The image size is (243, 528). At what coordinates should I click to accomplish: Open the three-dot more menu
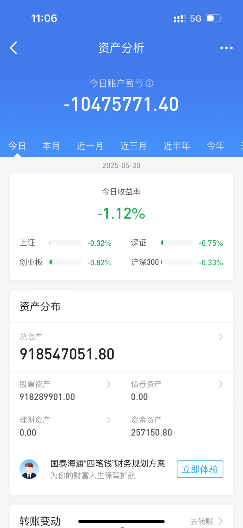coord(226,48)
